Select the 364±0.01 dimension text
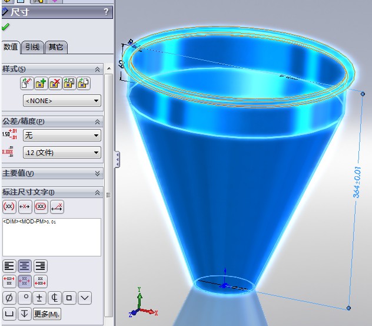Viewport: 372px width, 326px height. tap(357, 183)
